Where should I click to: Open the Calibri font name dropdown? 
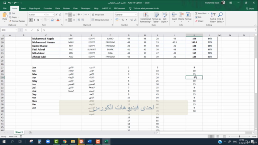44,14
